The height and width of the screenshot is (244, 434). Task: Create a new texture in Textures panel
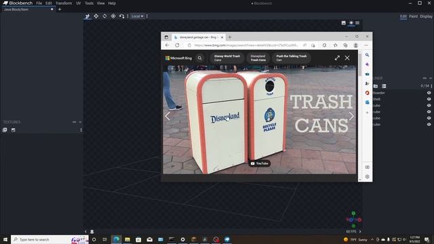click(x=14, y=130)
